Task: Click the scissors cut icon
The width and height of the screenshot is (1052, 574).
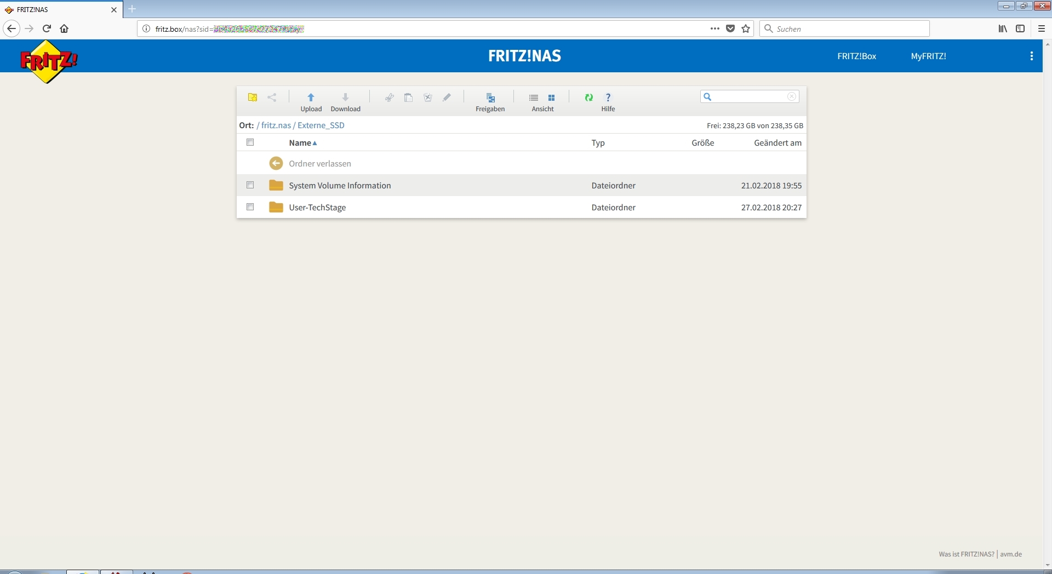Action: [389, 97]
